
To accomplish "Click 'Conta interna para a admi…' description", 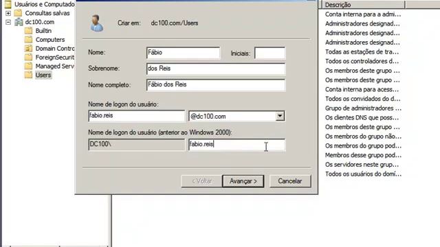I will [x=363, y=14].
